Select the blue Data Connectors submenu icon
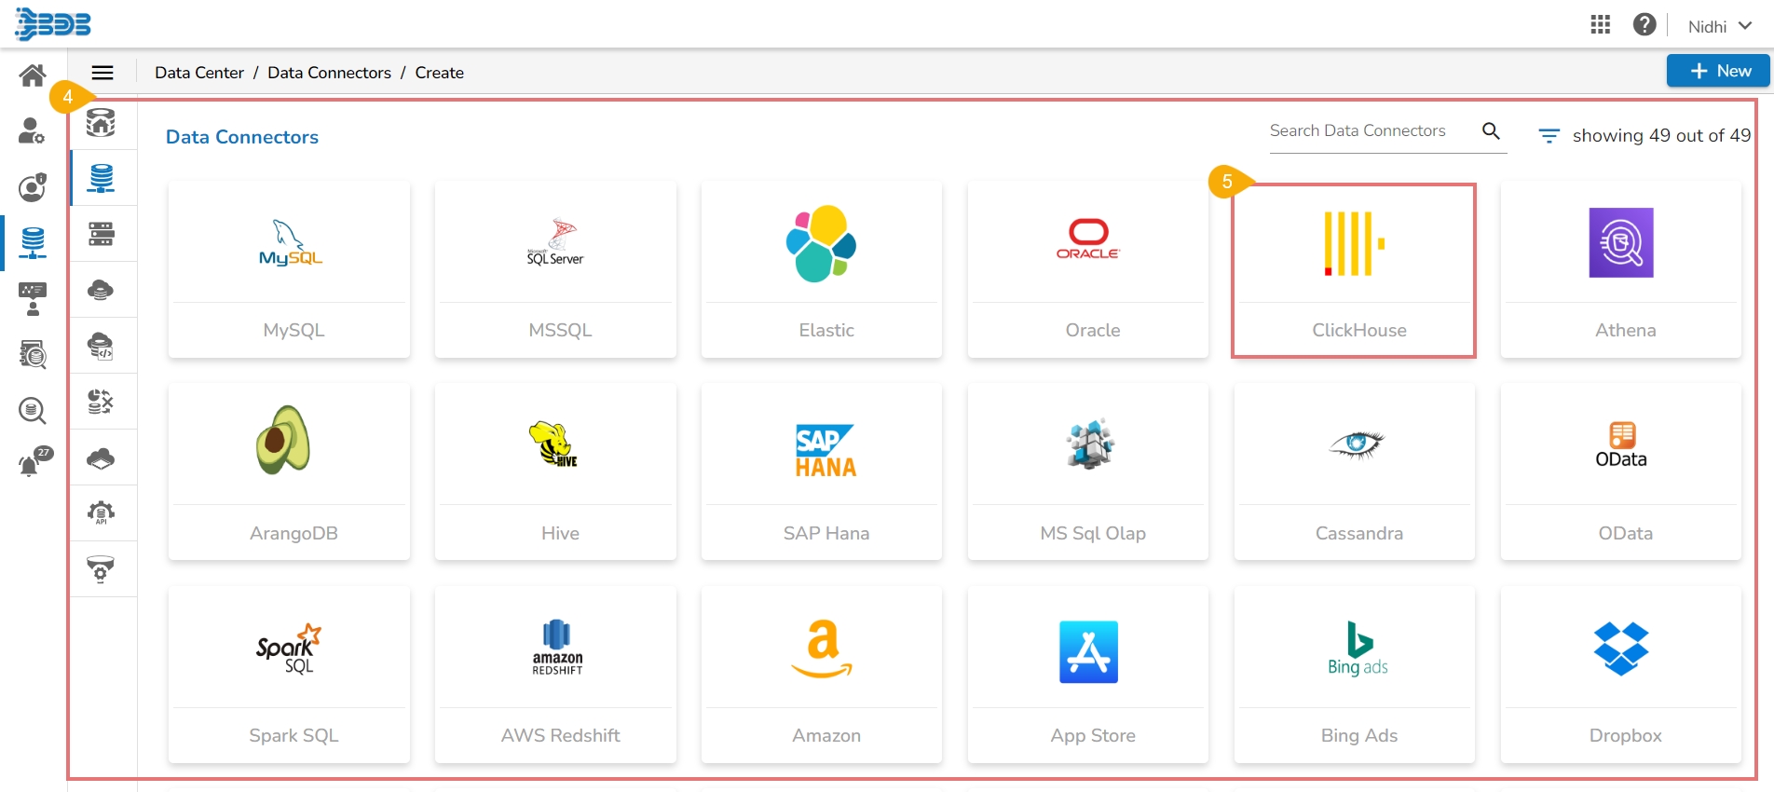1774x792 pixels. 101,178
